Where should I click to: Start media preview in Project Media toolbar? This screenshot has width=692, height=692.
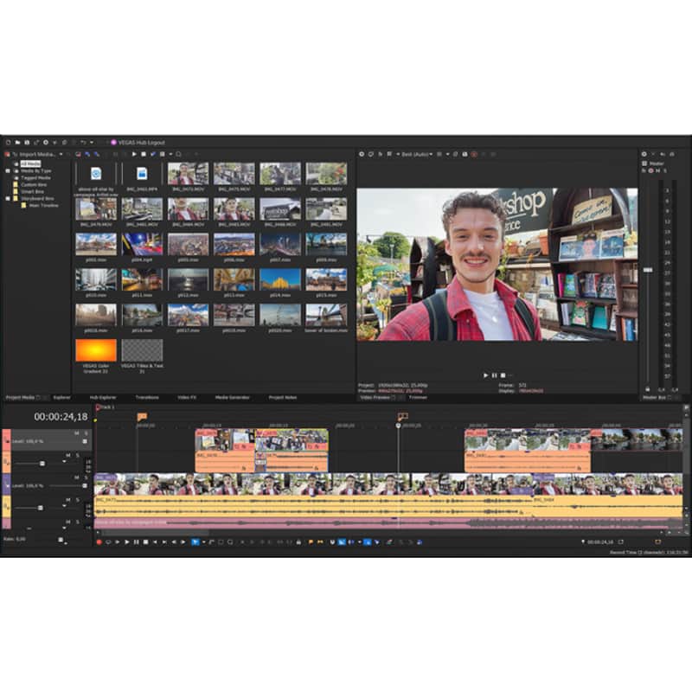[134, 154]
